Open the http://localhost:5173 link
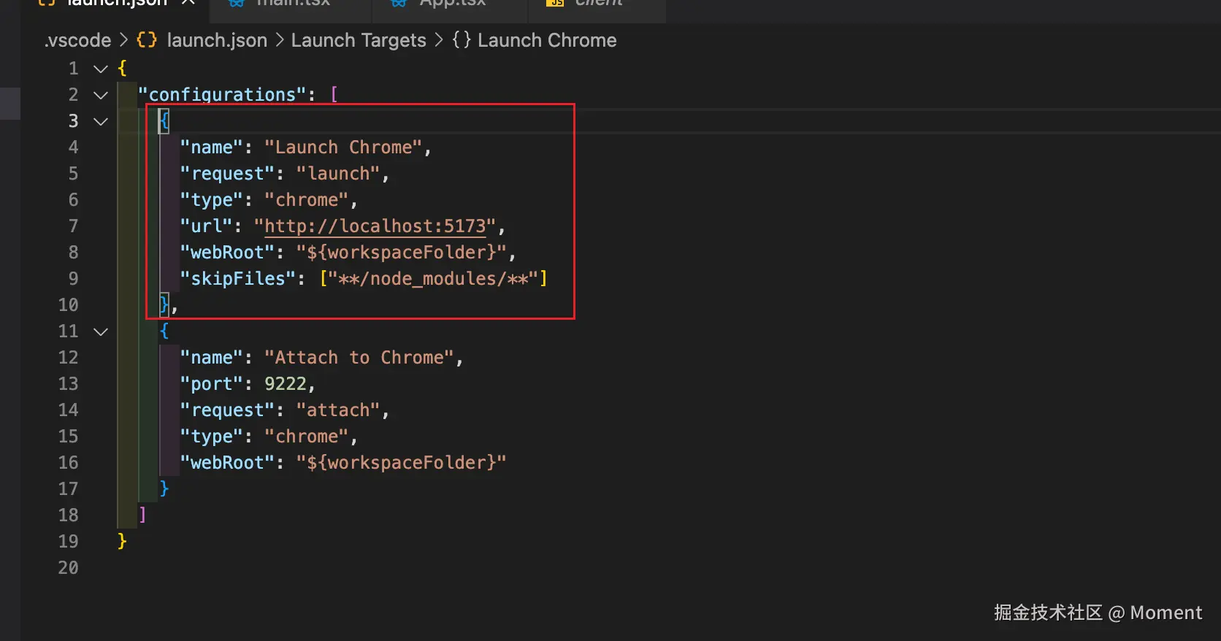Image resolution: width=1221 pixels, height=641 pixels. click(375, 226)
